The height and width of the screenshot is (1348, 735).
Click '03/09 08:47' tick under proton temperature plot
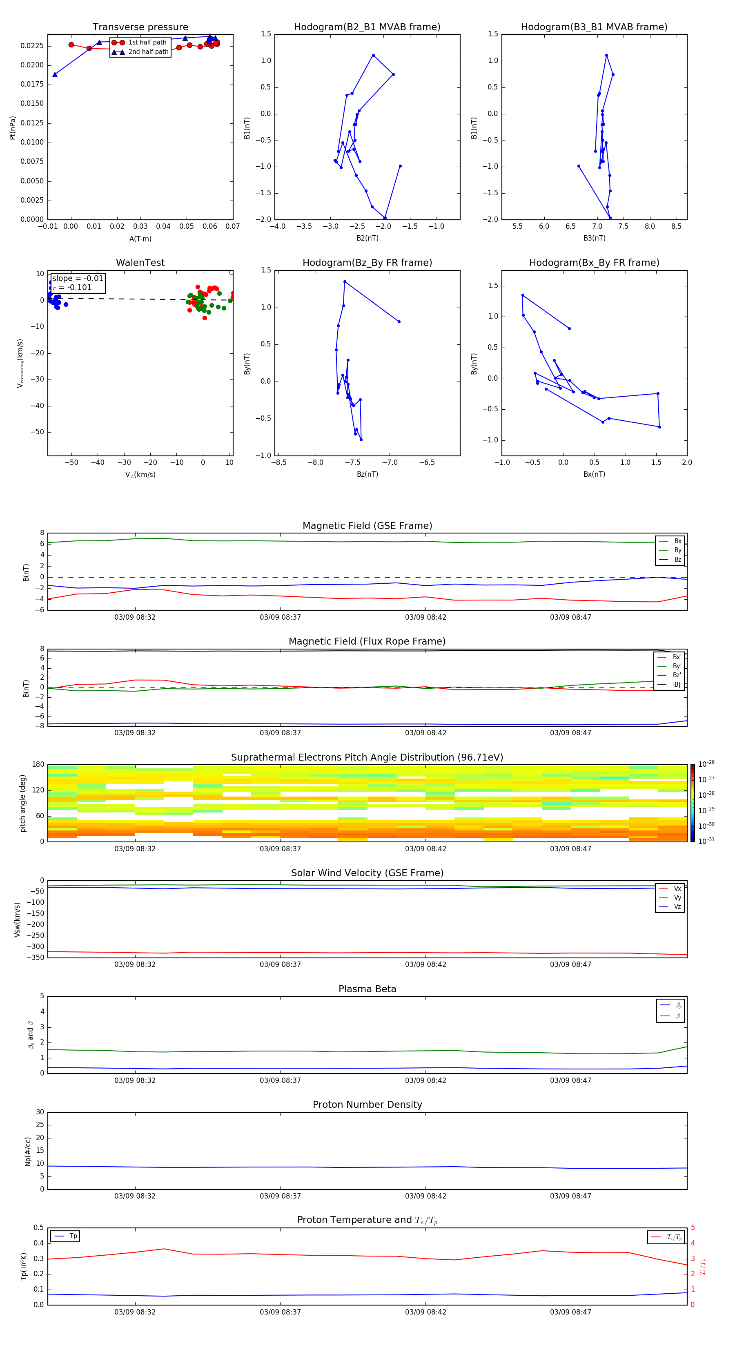(570, 1312)
